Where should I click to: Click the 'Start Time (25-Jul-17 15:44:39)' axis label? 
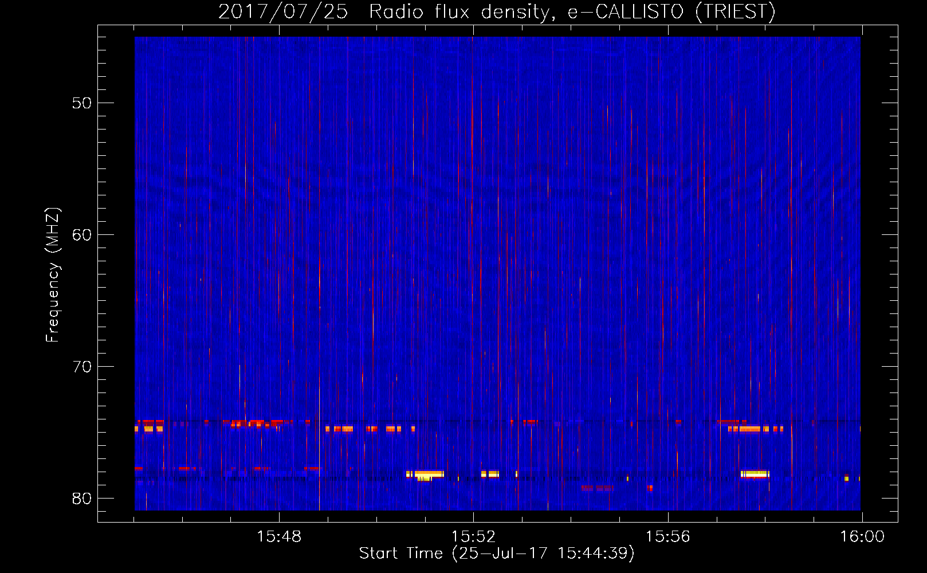coord(497,554)
